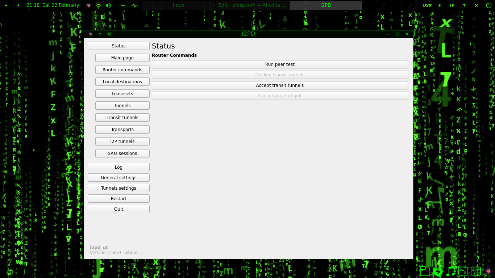Click the IP indicator in top panel
Screen dimensions: 495x278
tap(452, 5)
